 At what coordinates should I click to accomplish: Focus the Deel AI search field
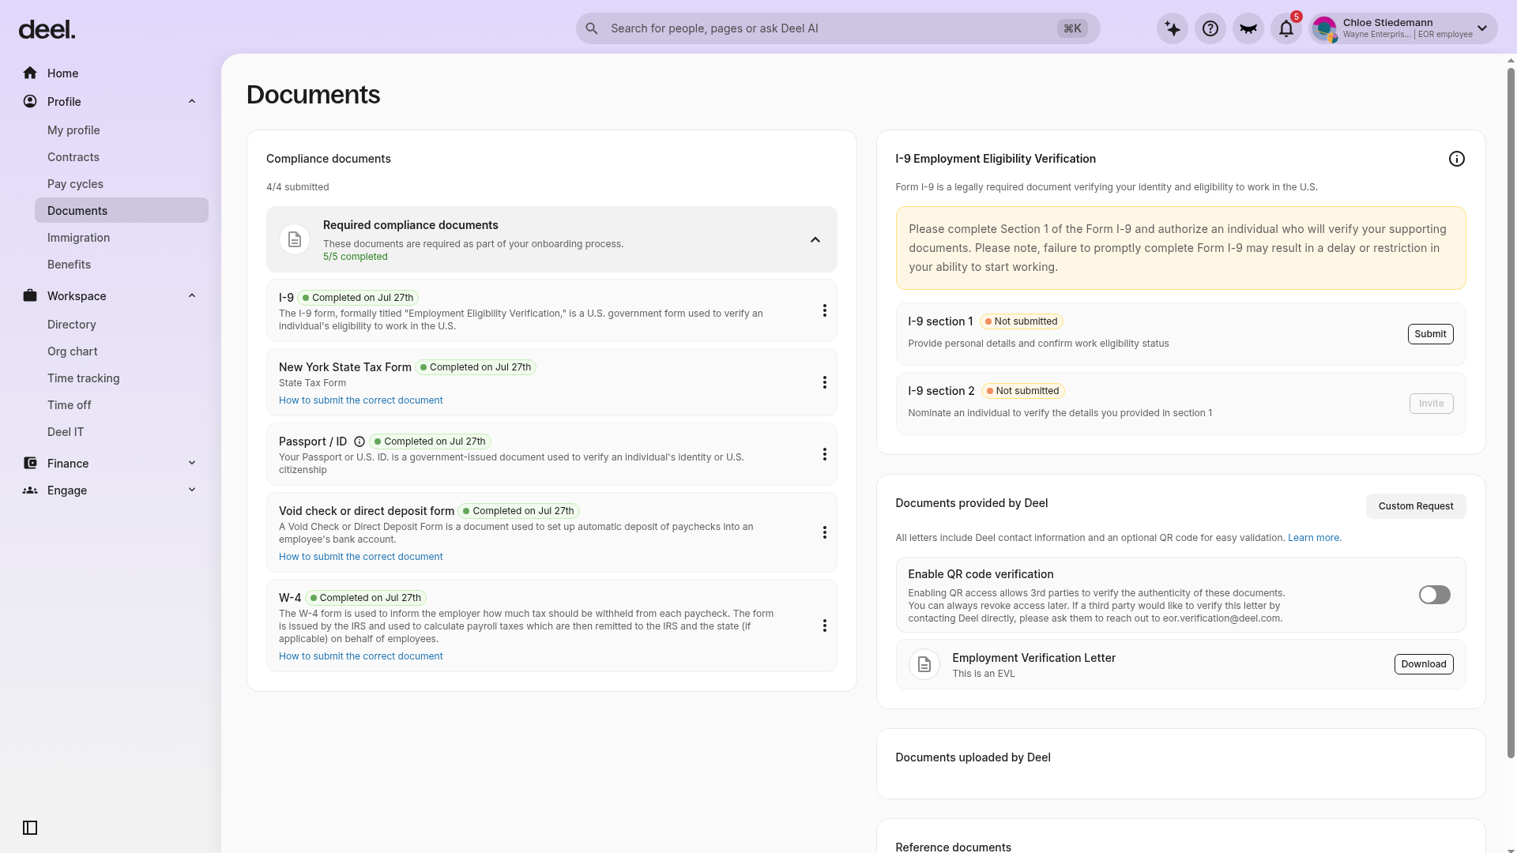(838, 28)
